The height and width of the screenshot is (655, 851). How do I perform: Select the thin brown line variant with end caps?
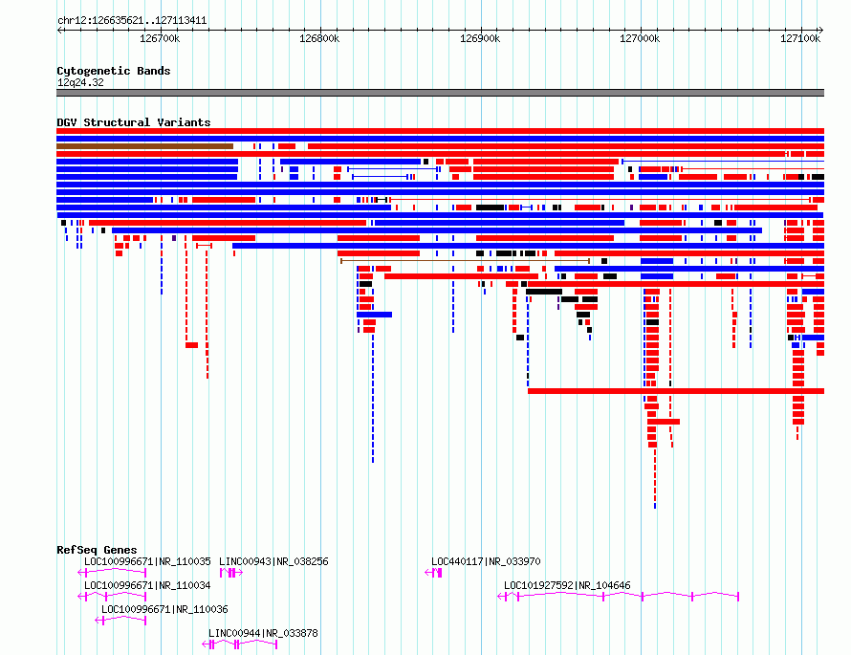pyautogui.click(x=465, y=261)
